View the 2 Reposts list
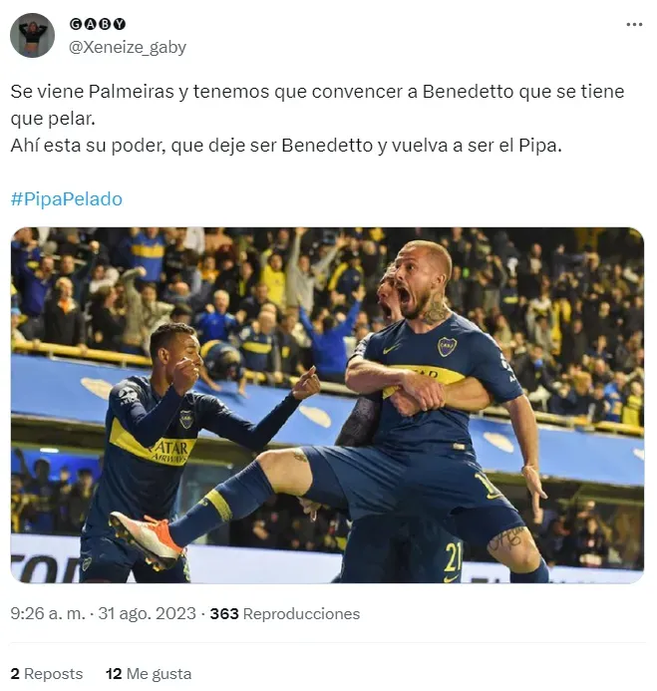Image resolution: width=657 pixels, height=691 pixels. tap(47, 673)
